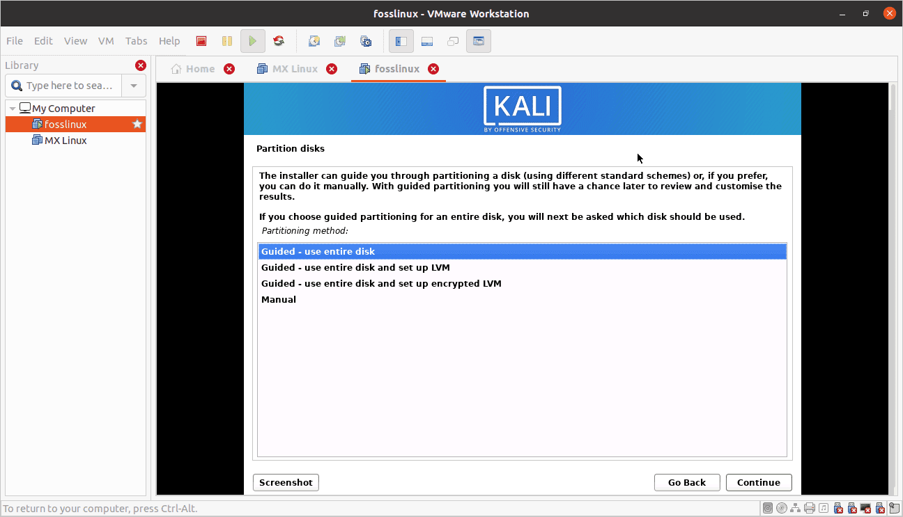Toggle the favorite star on fosslinux

(x=137, y=124)
